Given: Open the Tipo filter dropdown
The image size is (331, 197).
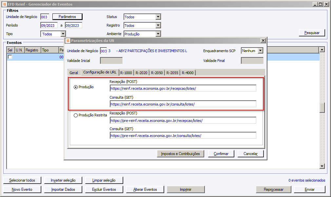Looking at the screenshot, I should pos(63,34).
